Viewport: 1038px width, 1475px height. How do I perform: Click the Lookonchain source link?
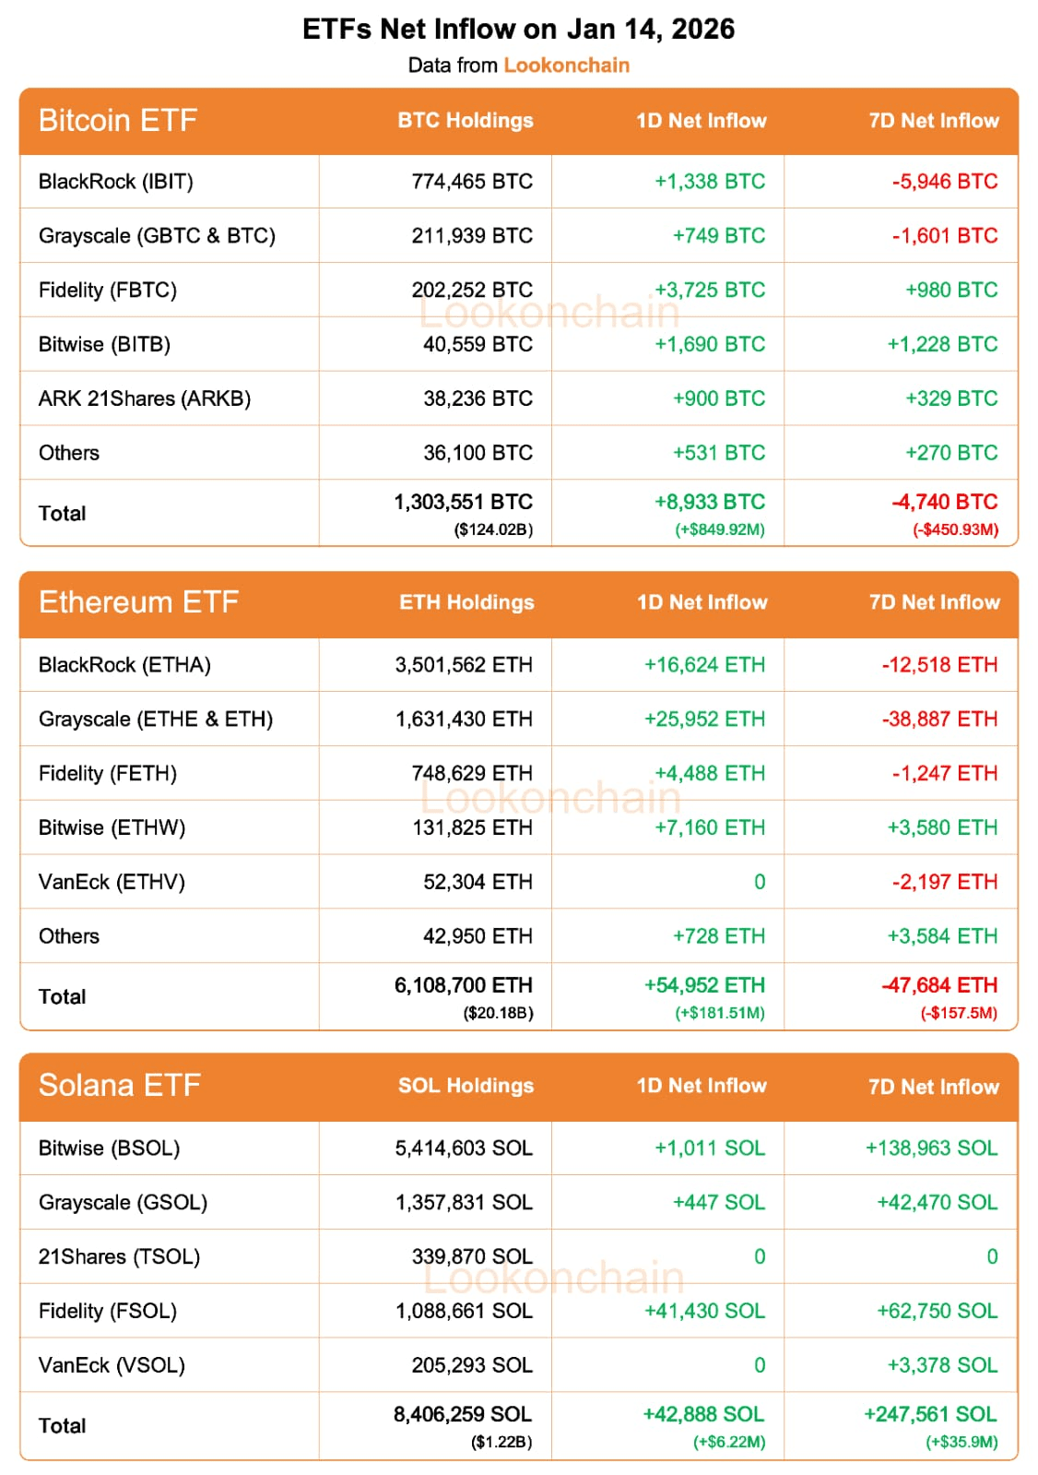pyautogui.click(x=566, y=65)
